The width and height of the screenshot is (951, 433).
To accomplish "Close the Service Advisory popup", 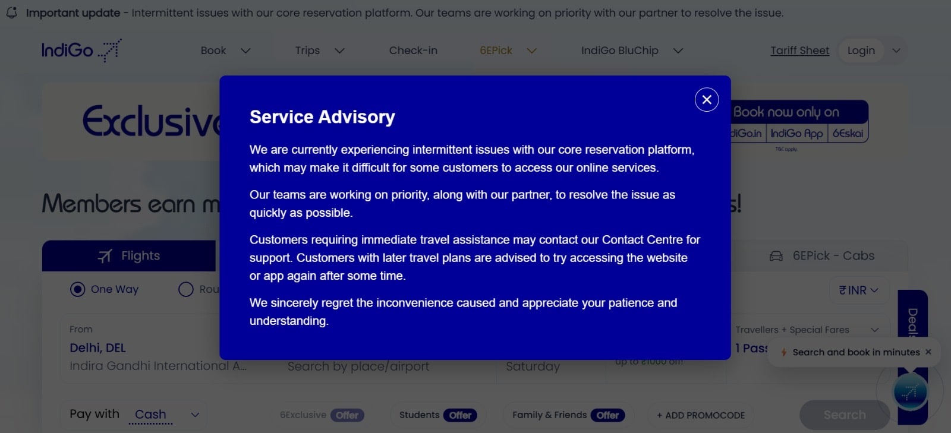I will tap(707, 100).
